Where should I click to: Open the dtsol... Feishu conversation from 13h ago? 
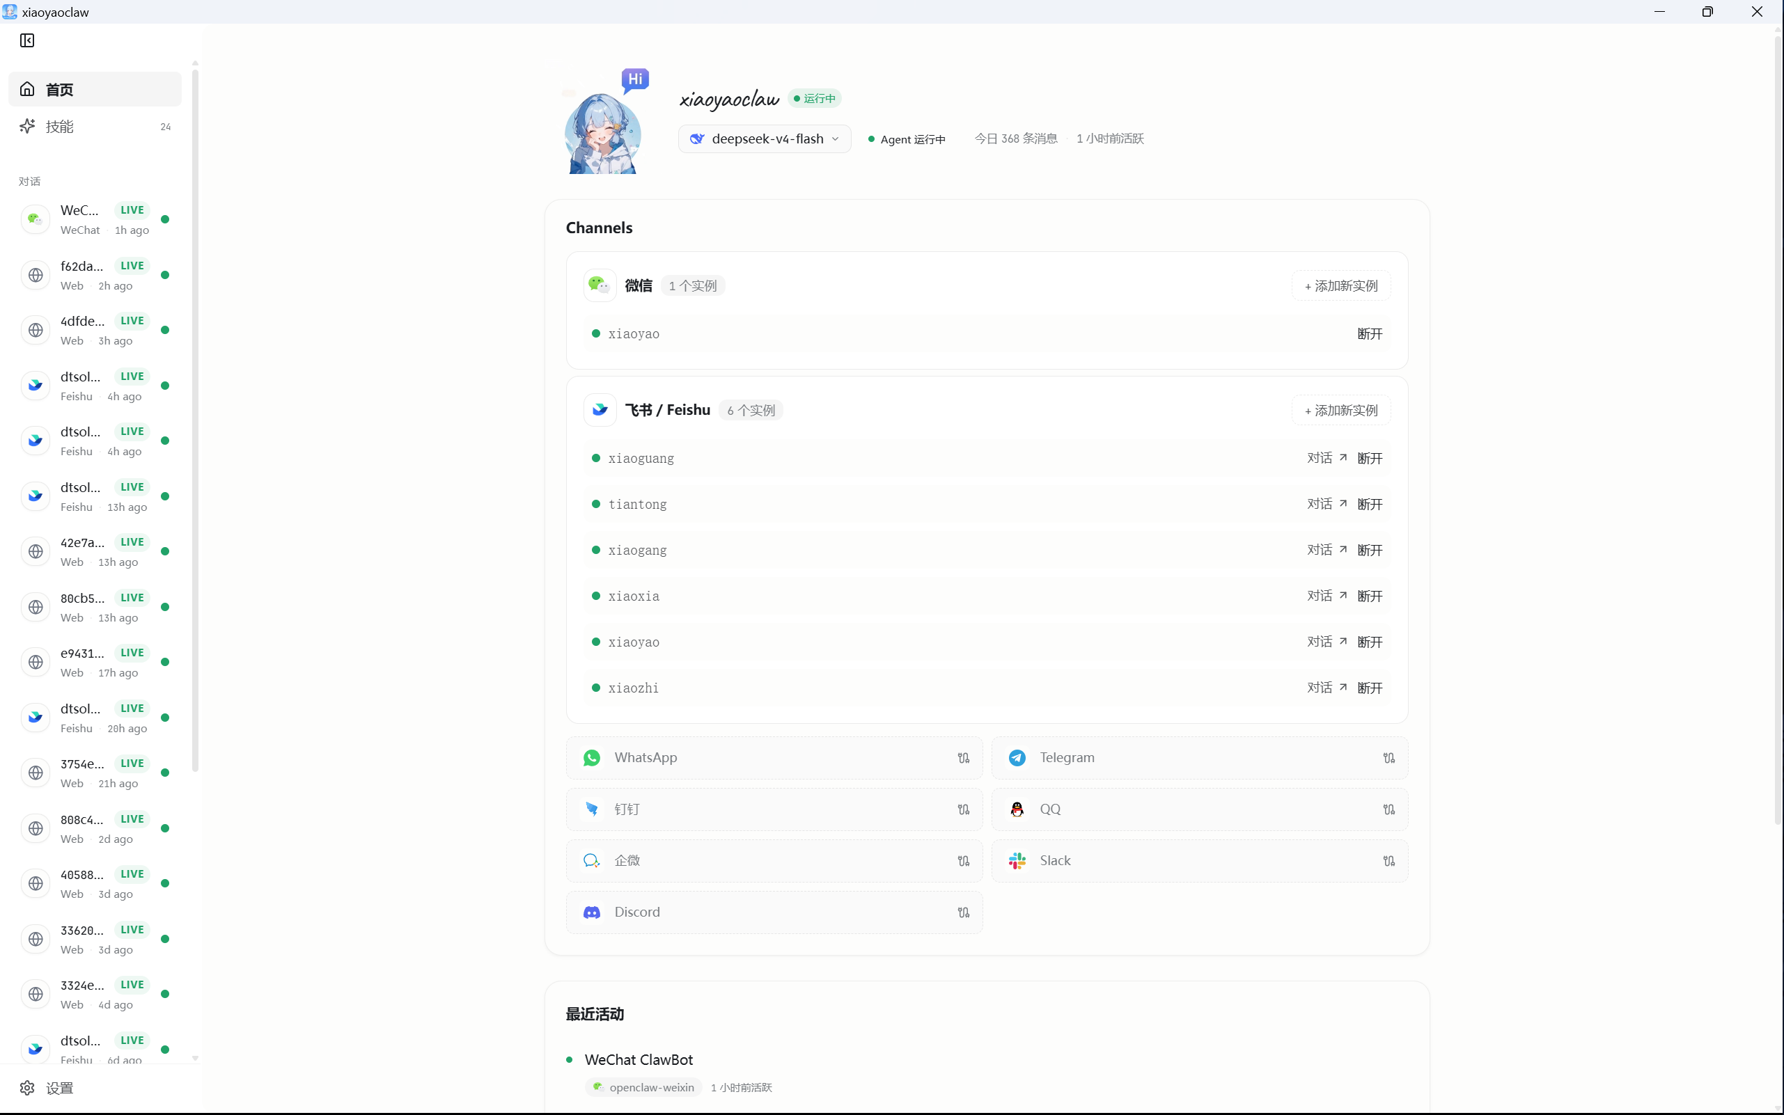(x=95, y=496)
